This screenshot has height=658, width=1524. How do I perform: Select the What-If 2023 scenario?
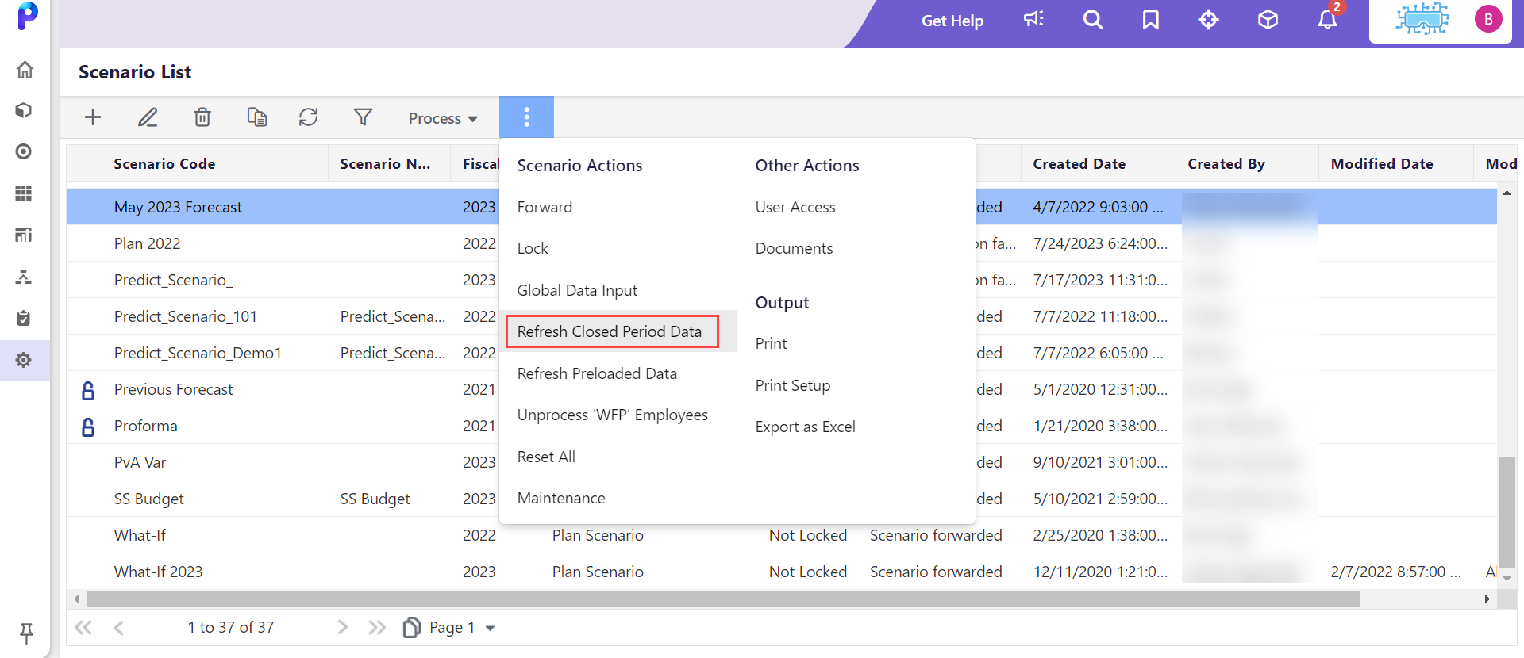158,572
